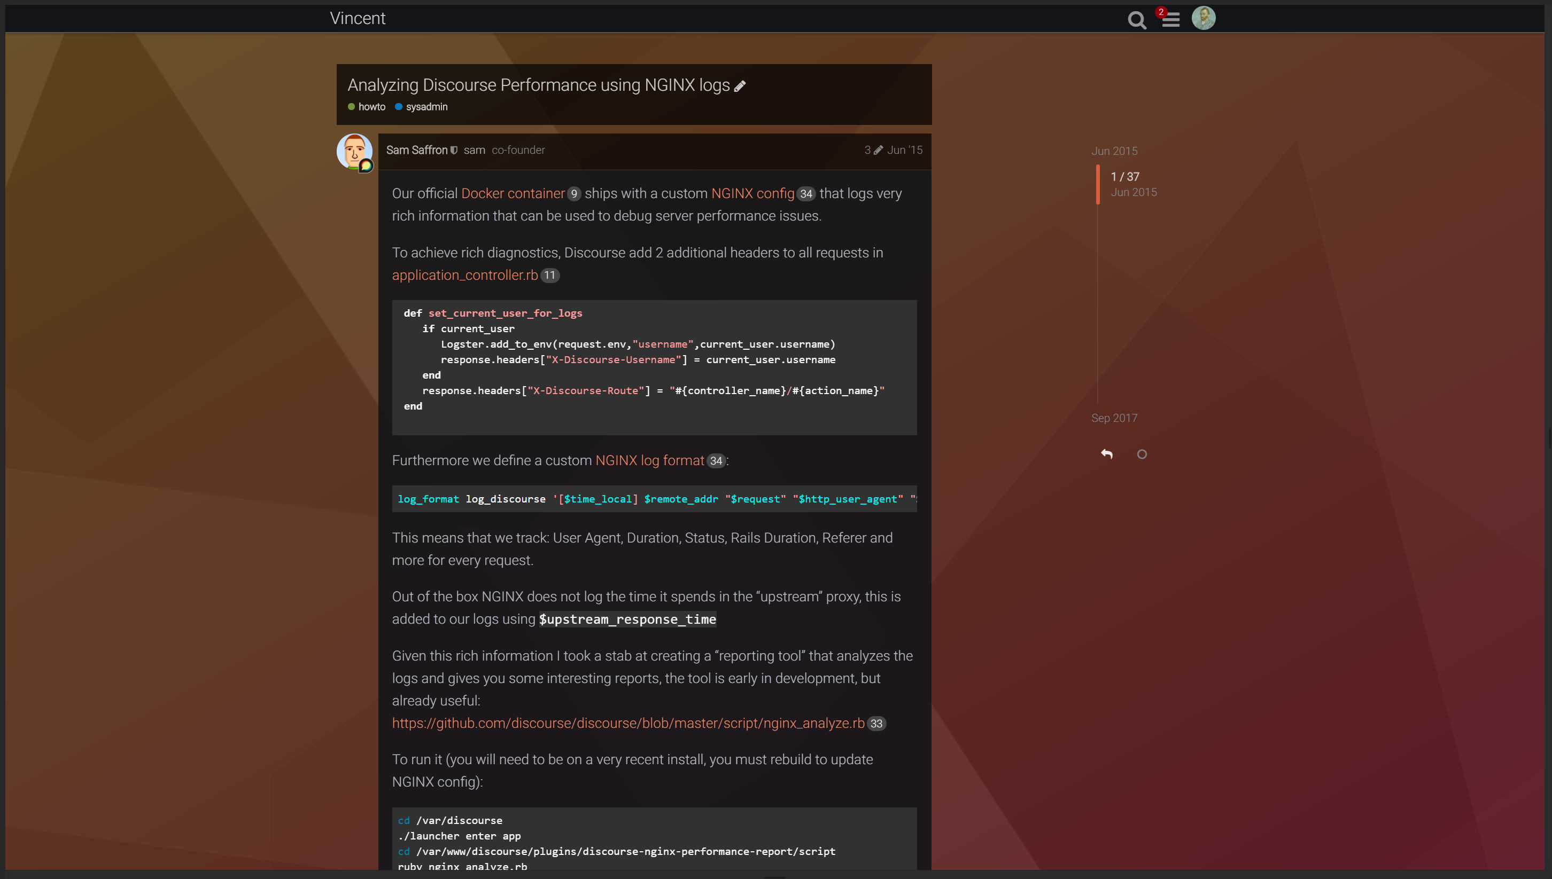Jump to Sep 2017 at the timeline bottom
1552x879 pixels.
(1115, 418)
